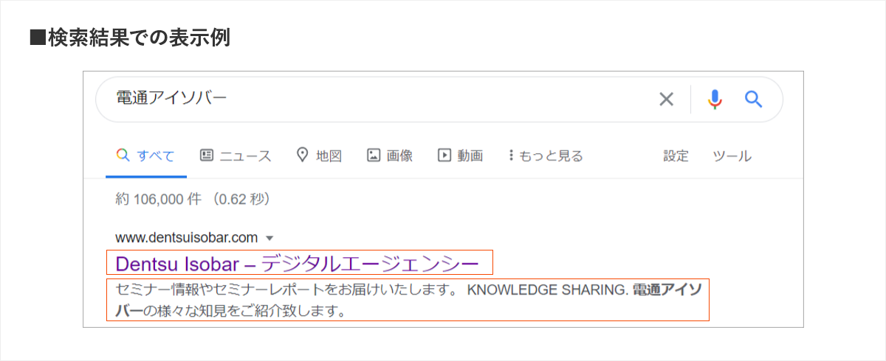Open the 設定 menu
Viewport: 886px width, 361px height.
[676, 155]
